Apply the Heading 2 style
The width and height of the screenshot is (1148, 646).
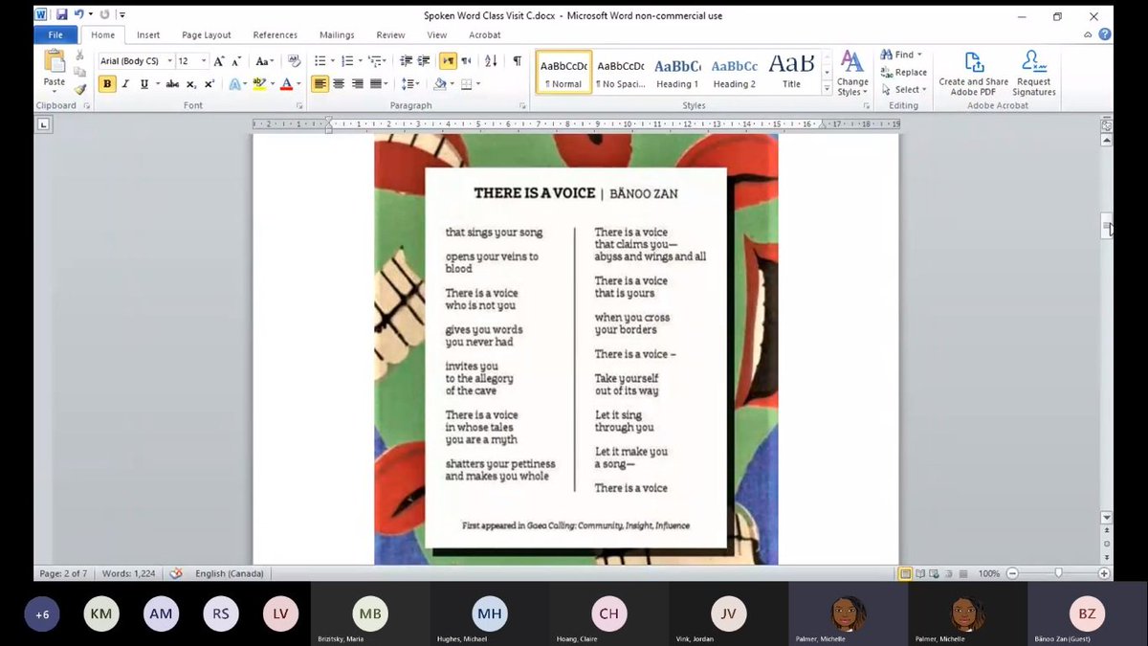click(735, 73)
